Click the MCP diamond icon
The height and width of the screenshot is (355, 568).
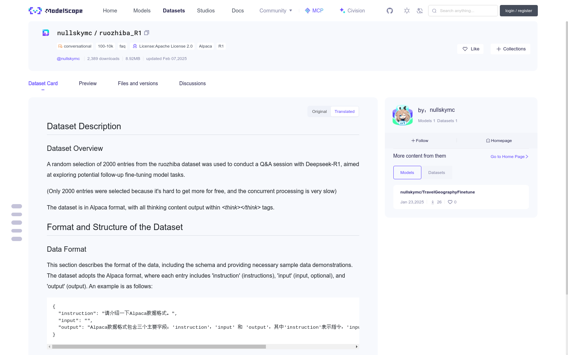tap(307, 11)
